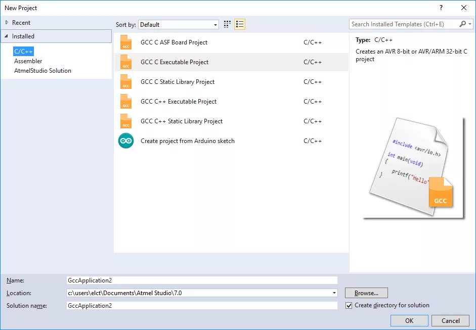Switch to medium icons list view
Screen dimensions: 476x330
(x=240, y=24)
